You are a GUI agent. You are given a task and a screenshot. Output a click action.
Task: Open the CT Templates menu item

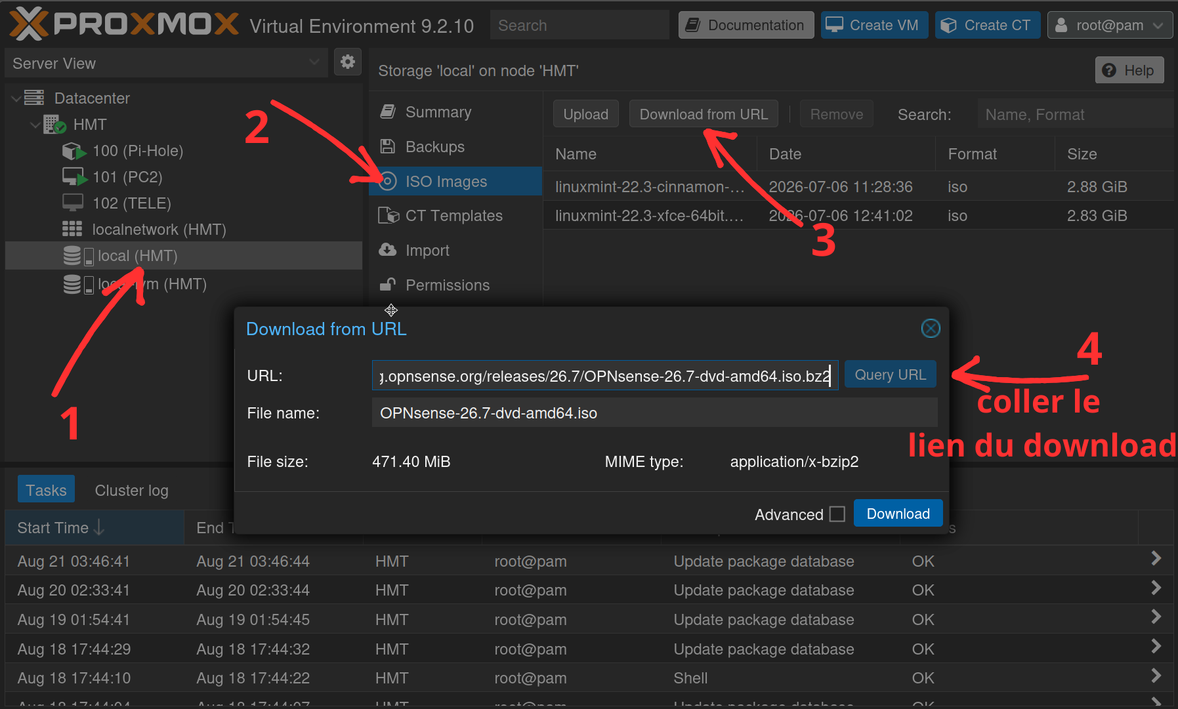tap(455, 216)
